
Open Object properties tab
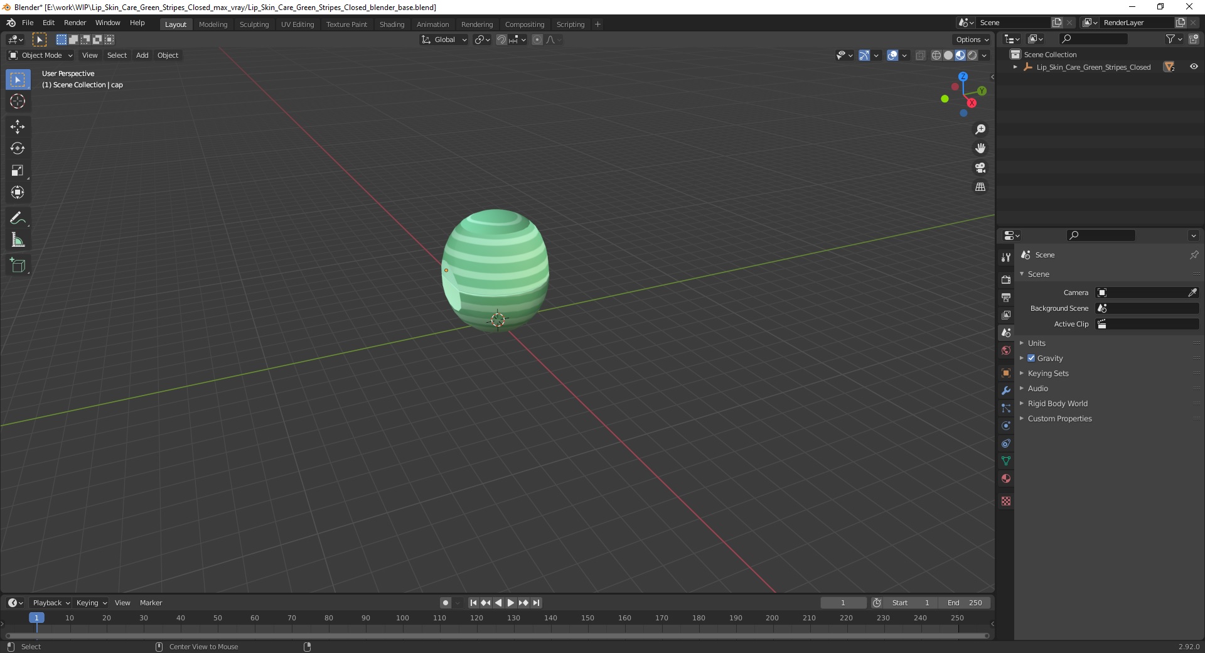point(1006,373)
